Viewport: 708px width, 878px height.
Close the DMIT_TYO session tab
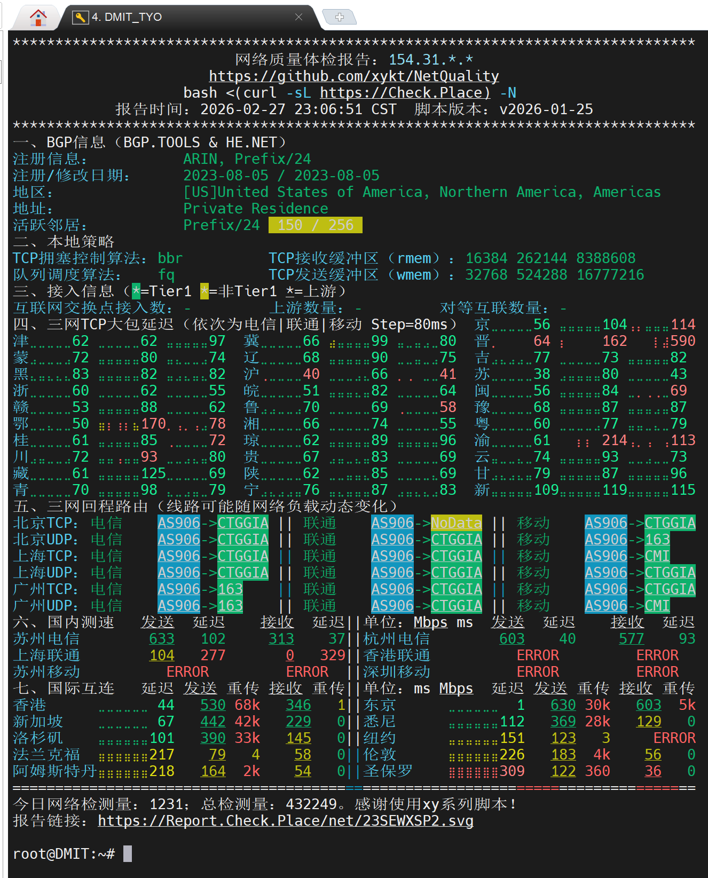tap(298, 17)
